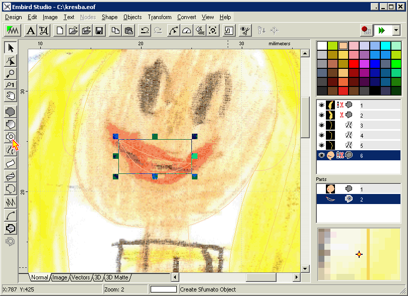Click the red record button icon
The image size is (408, 296).
click(x=366, y=31)
